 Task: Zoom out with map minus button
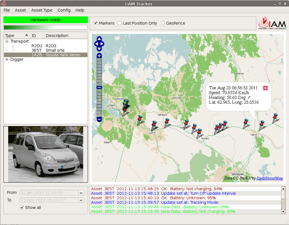[x=99, y=119]
